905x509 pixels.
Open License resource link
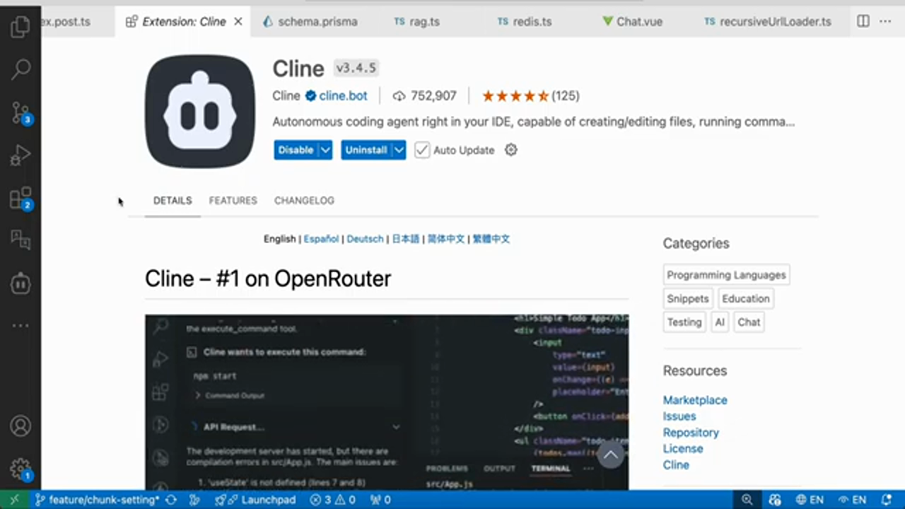pyautogui.click(x=683, y=449)
